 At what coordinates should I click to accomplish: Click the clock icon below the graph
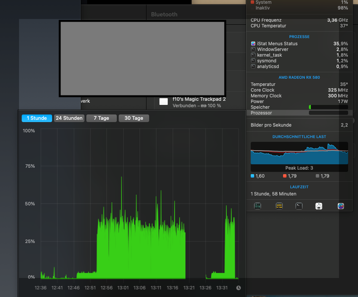[239, 288]
